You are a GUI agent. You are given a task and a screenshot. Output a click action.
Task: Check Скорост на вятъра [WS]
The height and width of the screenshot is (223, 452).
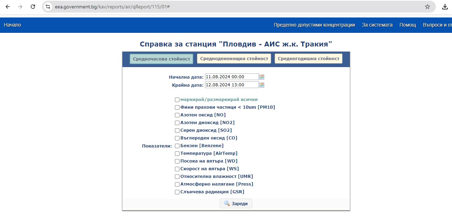177,169
